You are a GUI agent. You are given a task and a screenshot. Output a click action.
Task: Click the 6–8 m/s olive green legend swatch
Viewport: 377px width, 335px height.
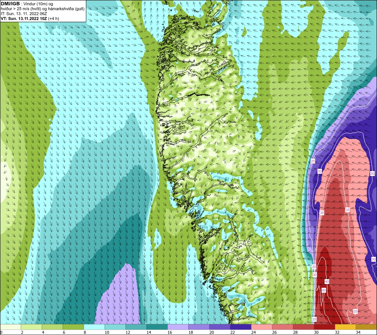tap(74, 327)
